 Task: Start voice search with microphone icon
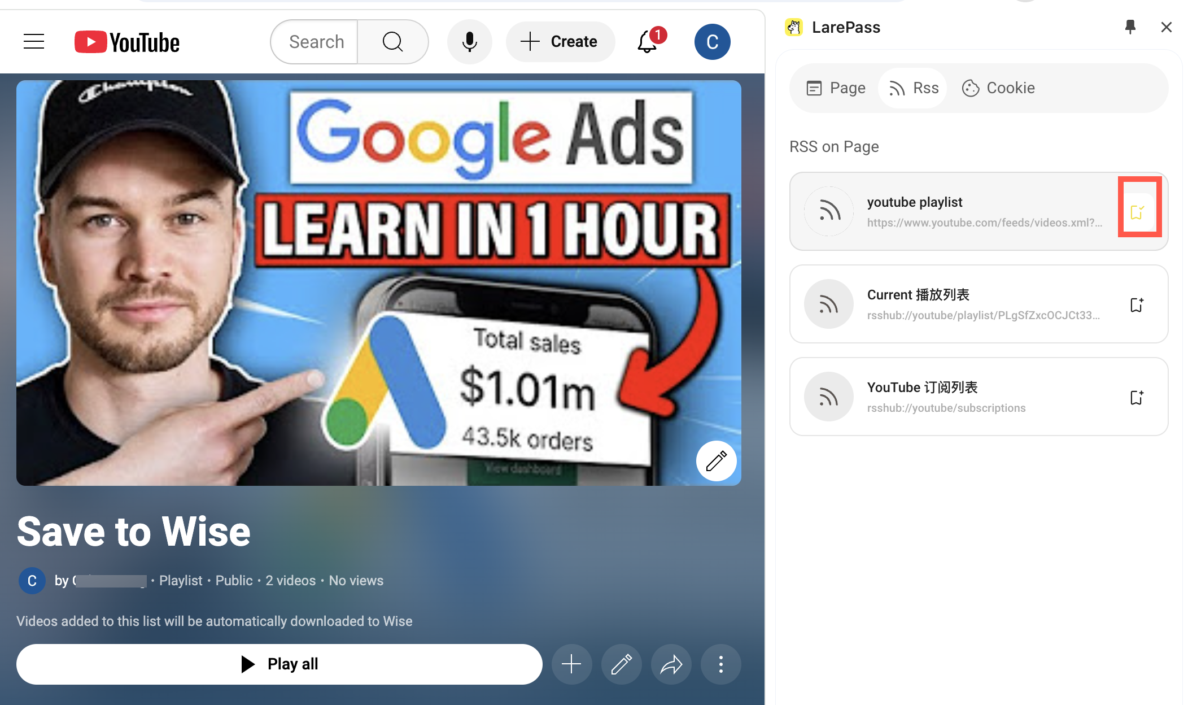[x=469, y=42]
